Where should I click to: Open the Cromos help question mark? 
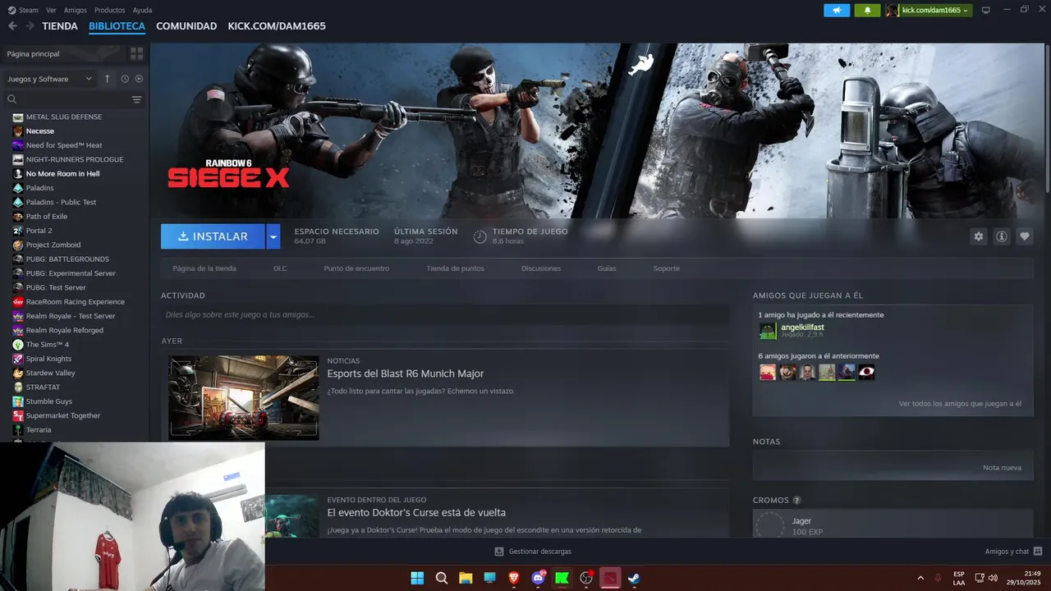(796, 501)
